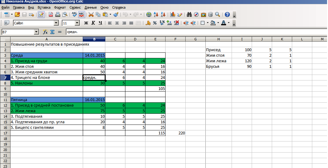Select row 11 header
This screenshot has height=168, width=328.
point(5,100)
